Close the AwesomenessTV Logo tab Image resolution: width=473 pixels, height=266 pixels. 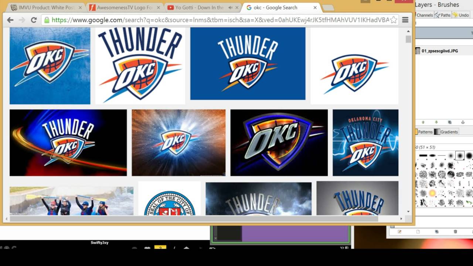coord(158,7)
